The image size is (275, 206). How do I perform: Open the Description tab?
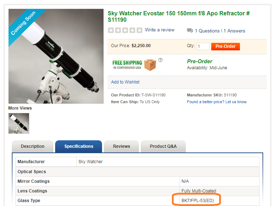(33, 146)
